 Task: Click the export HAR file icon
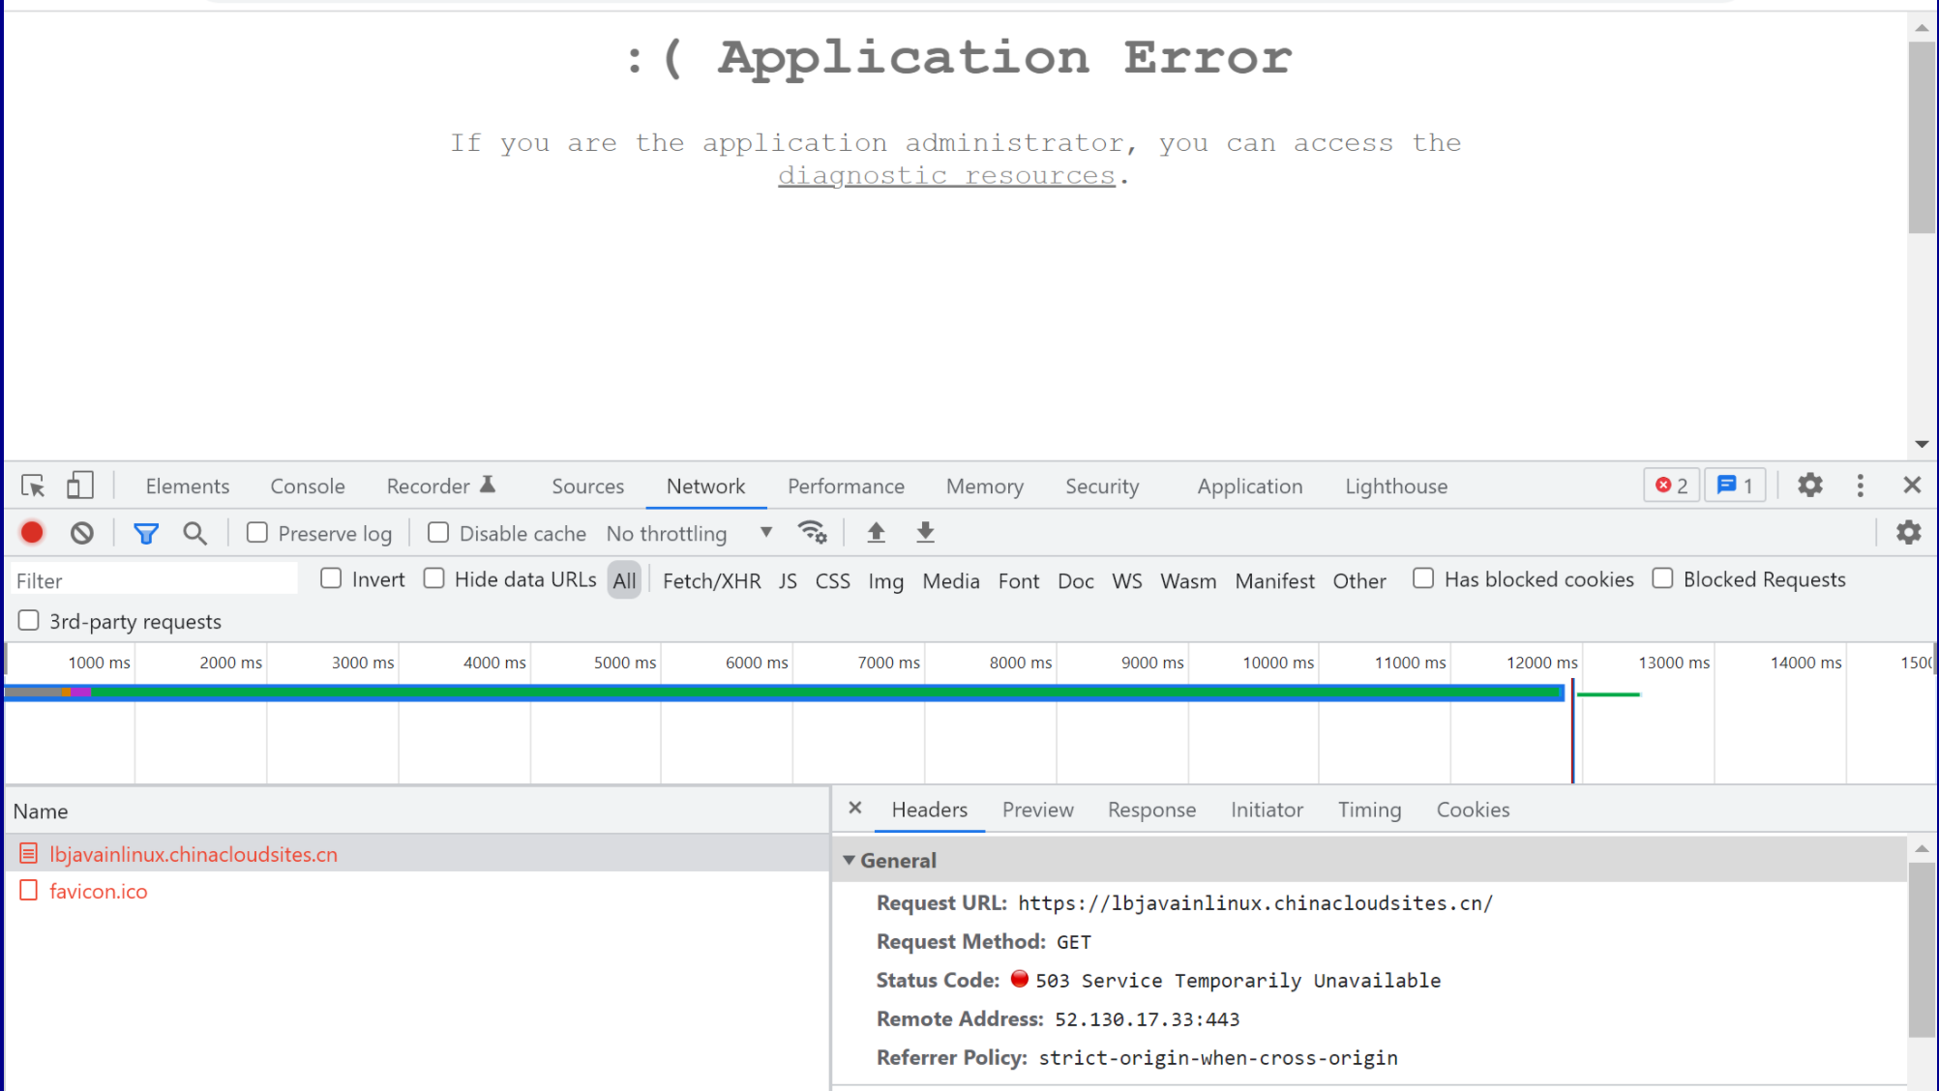[924, 532]
